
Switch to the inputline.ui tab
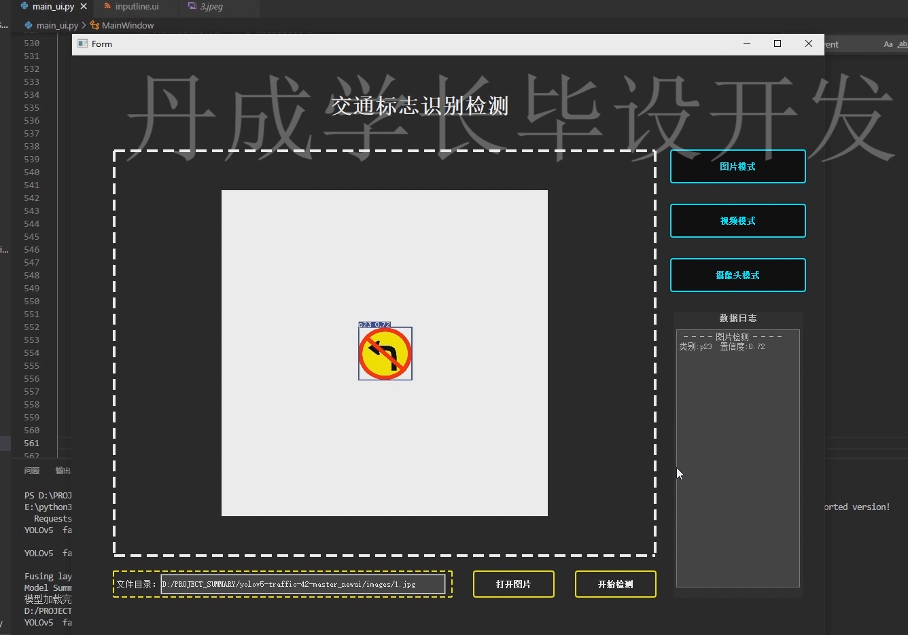pyautogui.click(x=137, y=7)
